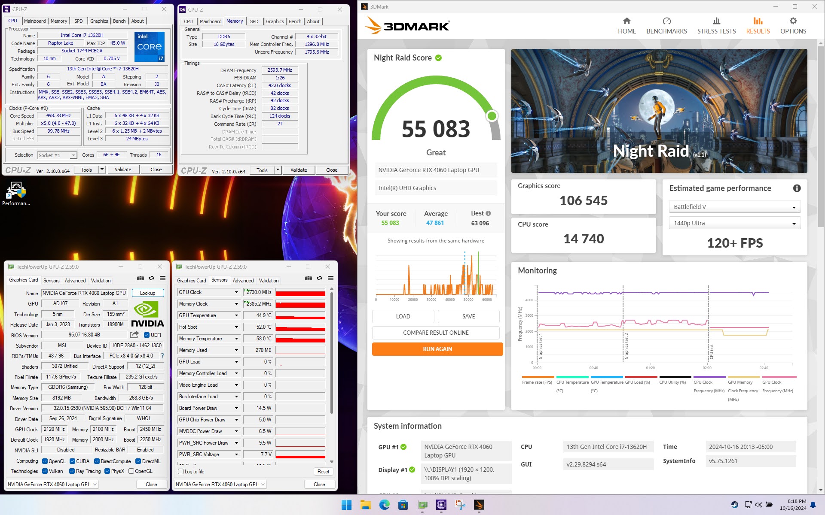Open Sensors tab in left GPU-Z window

click(51, 281)
